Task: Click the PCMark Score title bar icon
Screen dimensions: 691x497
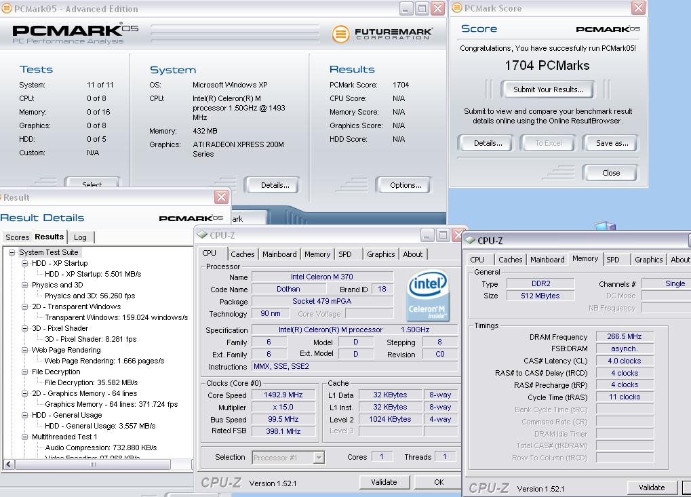Action: tap(458, 8)
